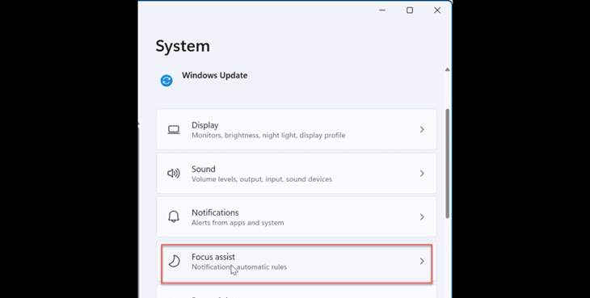Click the Notifications bell icon
This screenshot has width=590, height=298.
pos(174,216)
